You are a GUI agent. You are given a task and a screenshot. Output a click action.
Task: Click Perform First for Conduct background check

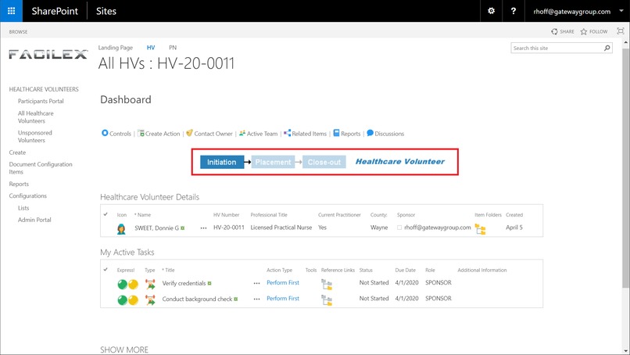[x=283, y=299]
